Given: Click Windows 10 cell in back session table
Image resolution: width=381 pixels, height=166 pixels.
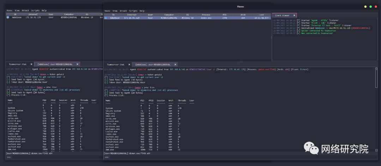Looking at the screenshot, I should tap(86, 18).
